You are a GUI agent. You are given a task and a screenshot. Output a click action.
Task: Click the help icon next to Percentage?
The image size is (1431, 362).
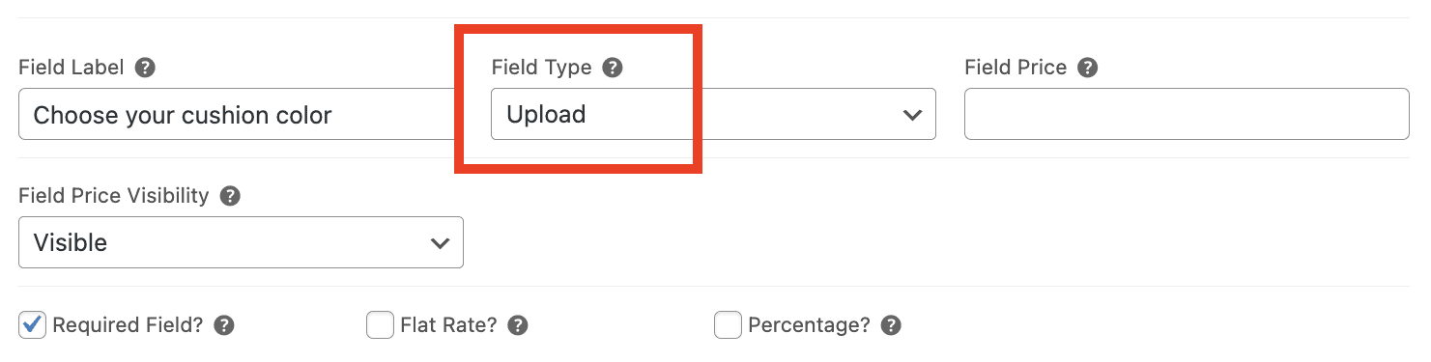[x=891, y=325]
